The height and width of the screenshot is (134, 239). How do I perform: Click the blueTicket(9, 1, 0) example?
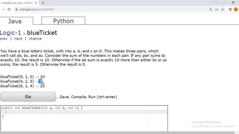coord(22,77)
